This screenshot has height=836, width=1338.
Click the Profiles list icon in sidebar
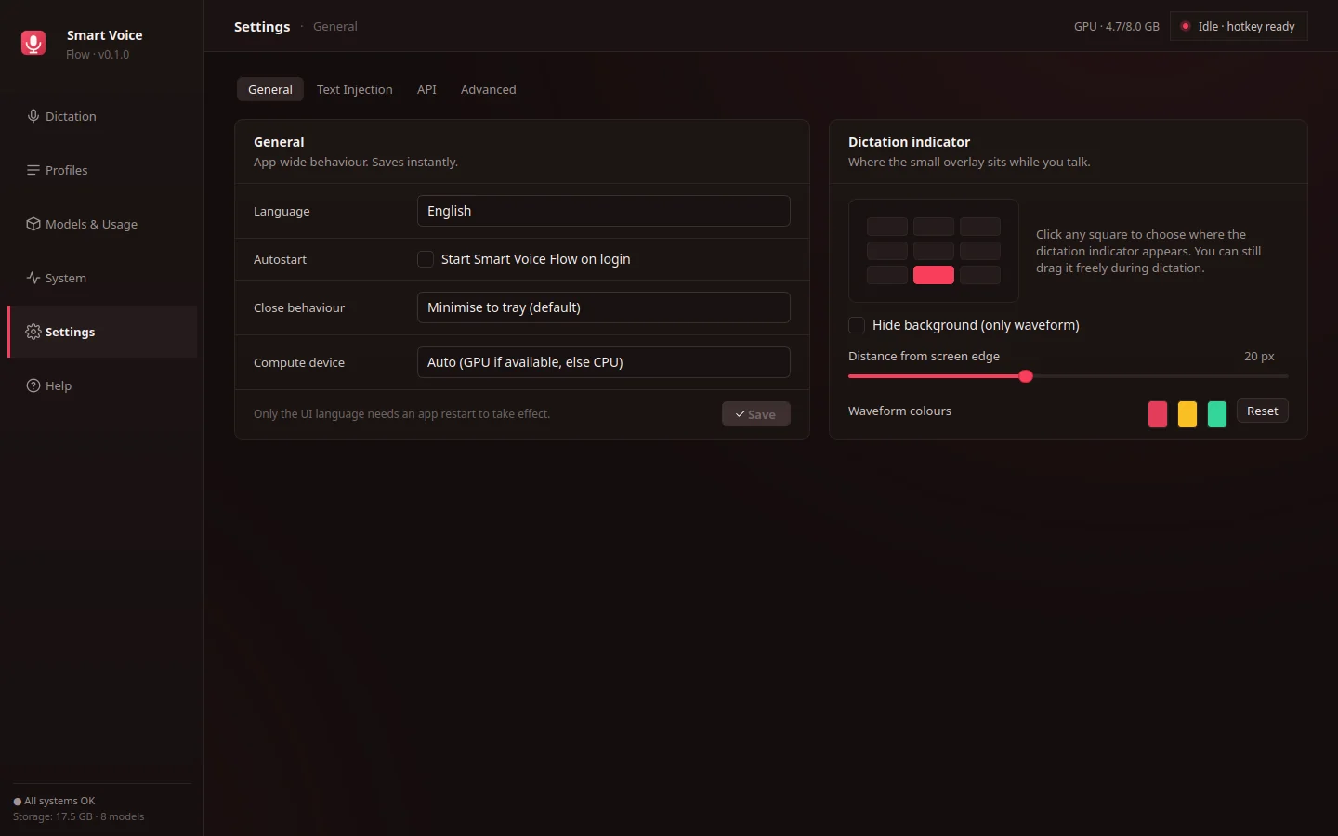tap(33, 170)
